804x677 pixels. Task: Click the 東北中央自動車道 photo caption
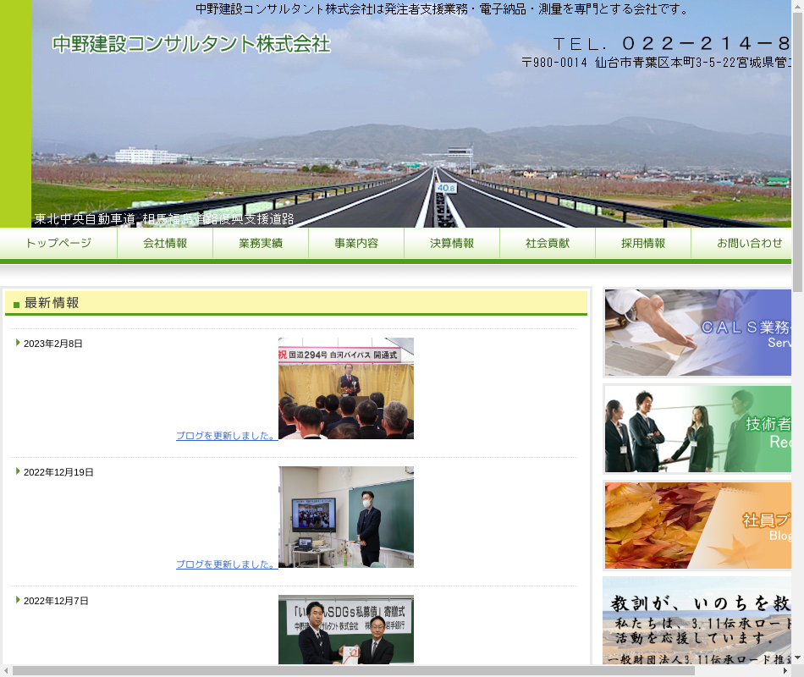[x=164, y=219]
